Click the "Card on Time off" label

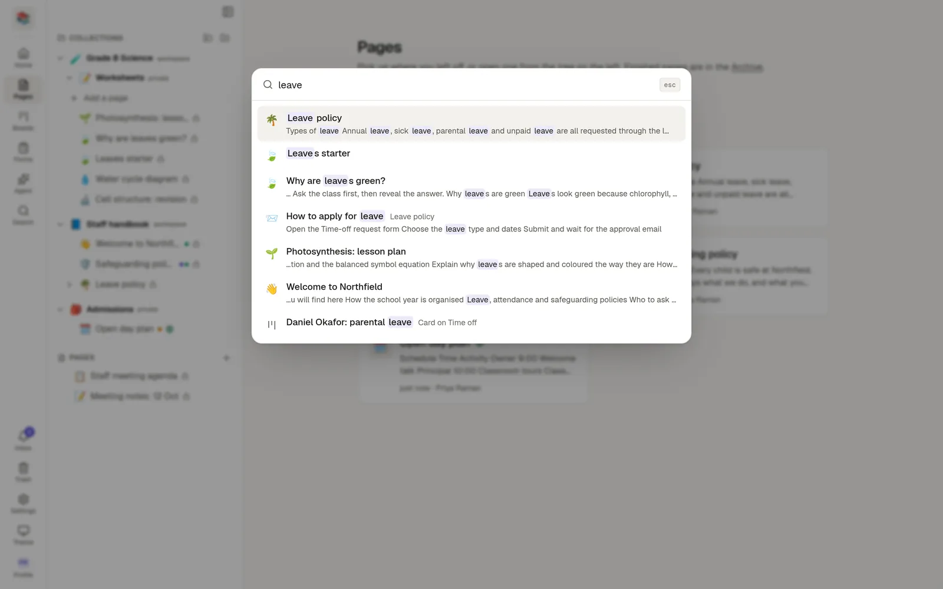pos(447,323)
